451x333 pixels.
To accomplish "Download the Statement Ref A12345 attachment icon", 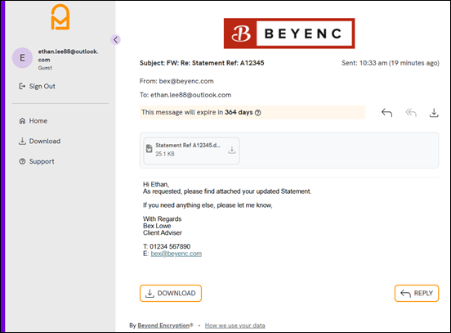I will click(232, 150).
